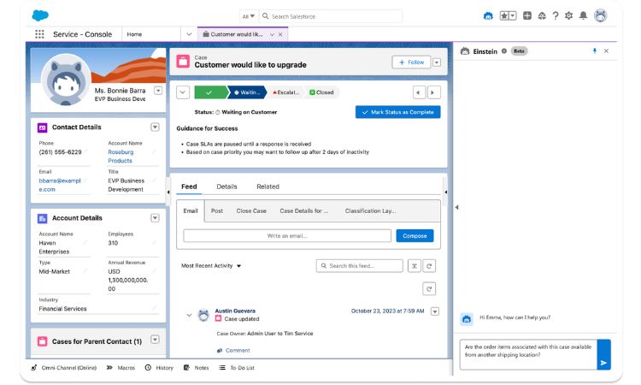
Task: Open the History utility
Action: [159, 368]
